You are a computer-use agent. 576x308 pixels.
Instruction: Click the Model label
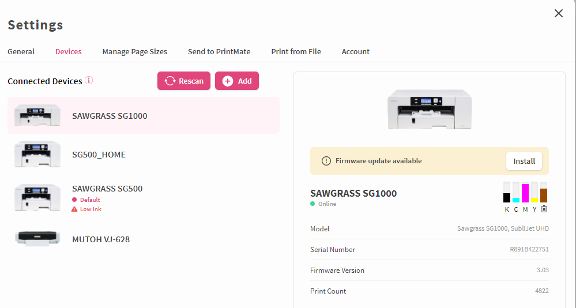pyautogui.click(x=319, y=228)
